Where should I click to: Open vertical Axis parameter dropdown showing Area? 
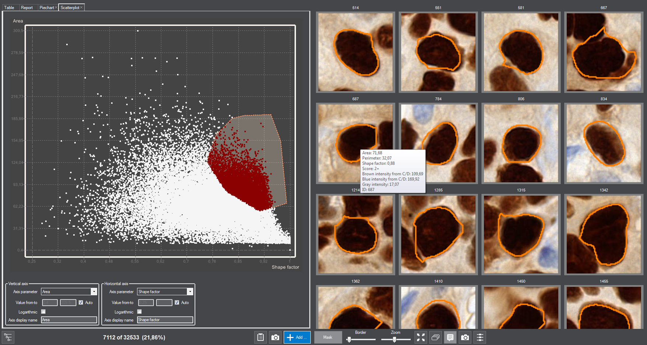click(94, 292)
